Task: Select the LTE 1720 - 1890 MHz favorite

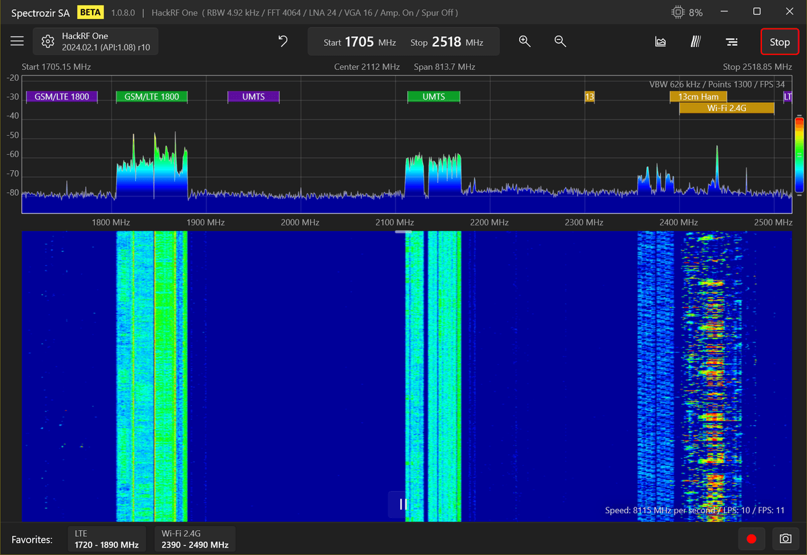Action: click(x=108, y=539)
